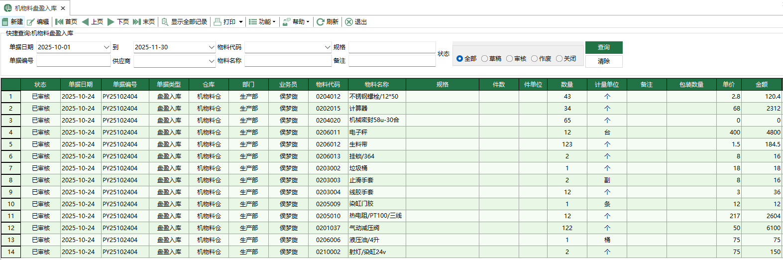Image resolution: width=783 pixels, height=260 pixels.
Task: Click the 金额 column header
Action: pos(762,85)
